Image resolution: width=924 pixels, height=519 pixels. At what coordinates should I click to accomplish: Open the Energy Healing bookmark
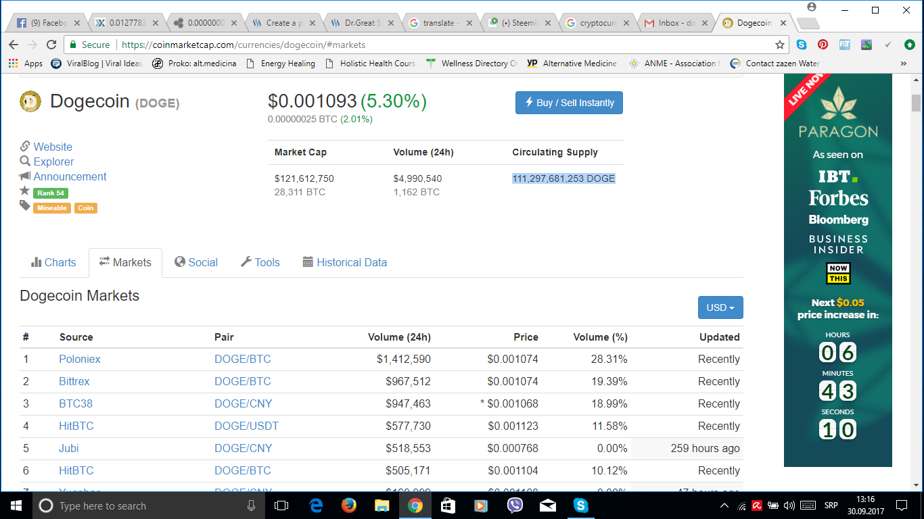click(x=281, y=64)
